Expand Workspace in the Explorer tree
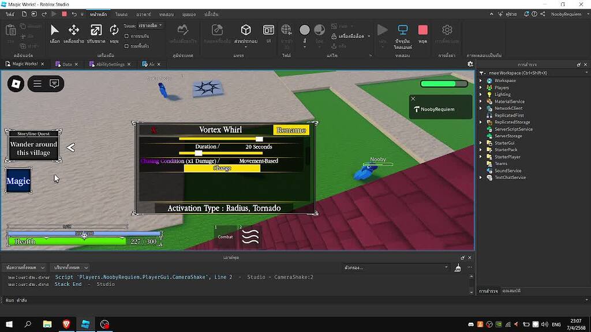This screenshot has width=591, height=332. click(482, 81)
